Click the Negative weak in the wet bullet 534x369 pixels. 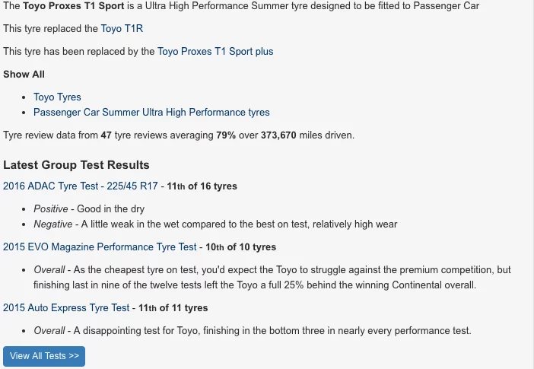click(x=215, y=224)
